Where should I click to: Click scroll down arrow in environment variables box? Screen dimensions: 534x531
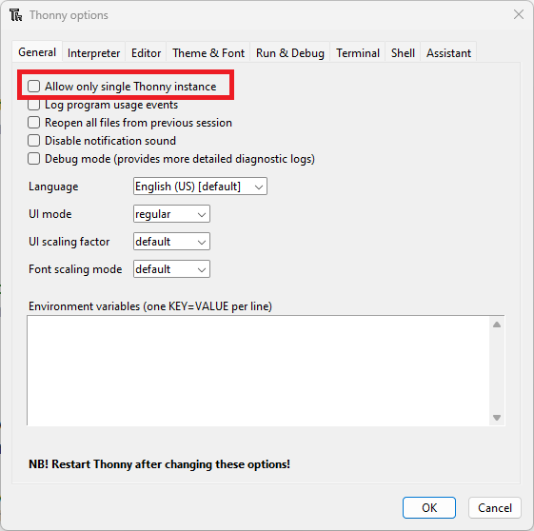(x=497, y=418)
